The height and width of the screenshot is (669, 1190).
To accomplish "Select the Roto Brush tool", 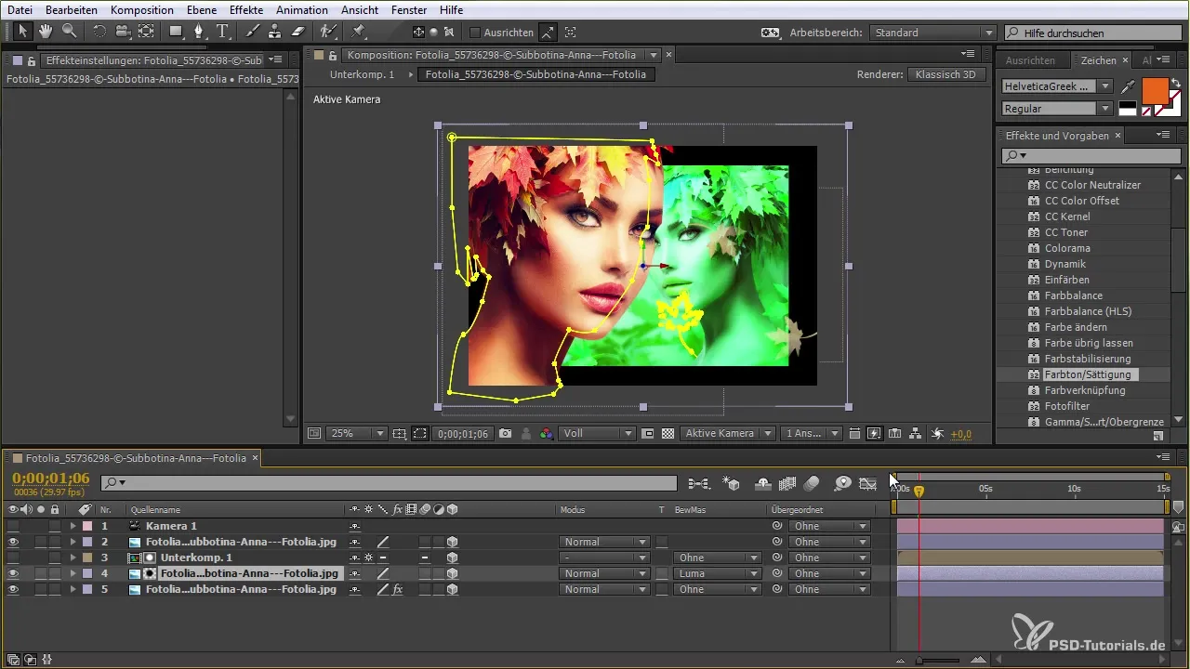I will click(x=327, y=31).
